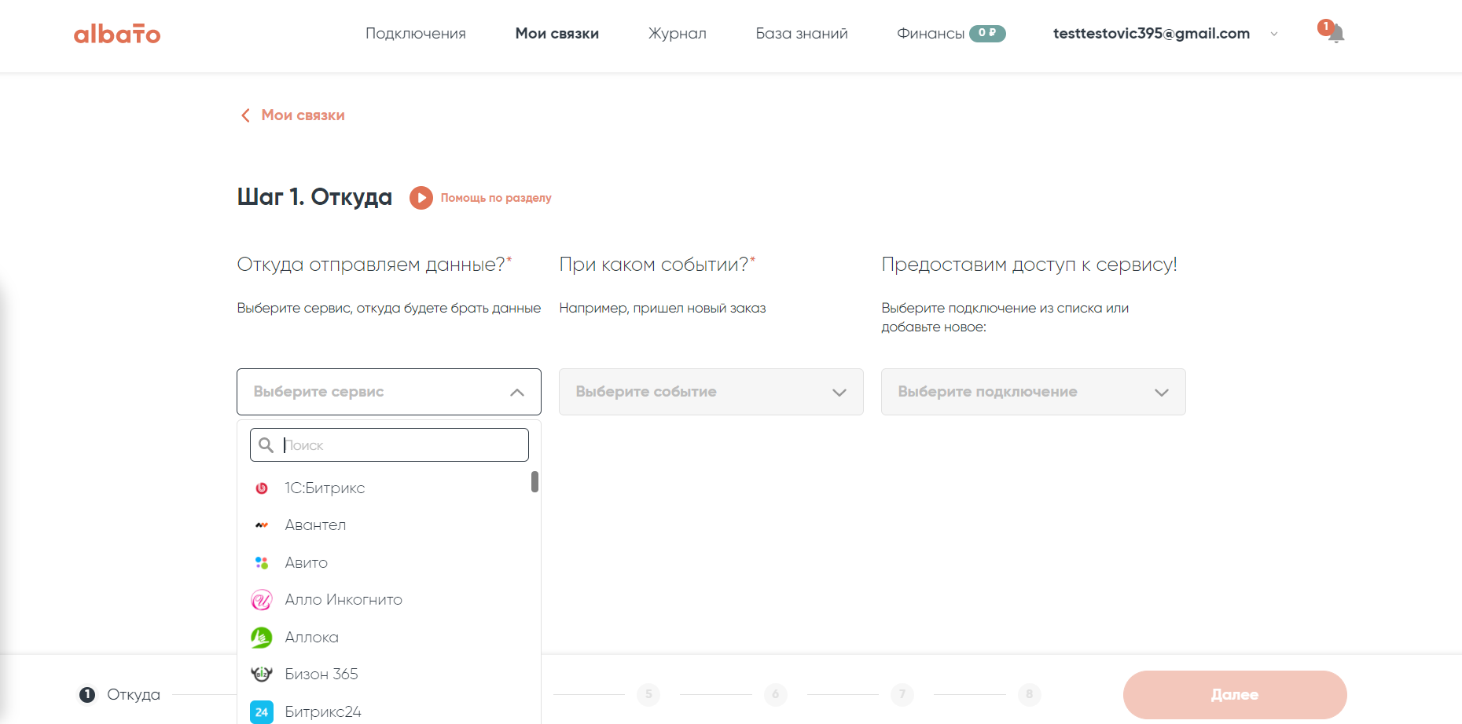Click the Далее button
The height and width of the screenshot is (724, 1462).
(x=1235, y=695)
